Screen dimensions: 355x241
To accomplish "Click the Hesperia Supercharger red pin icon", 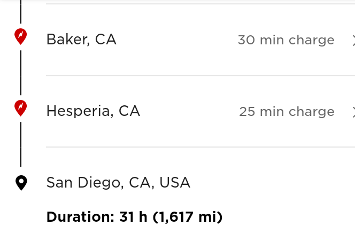I will tap(20, 107).
